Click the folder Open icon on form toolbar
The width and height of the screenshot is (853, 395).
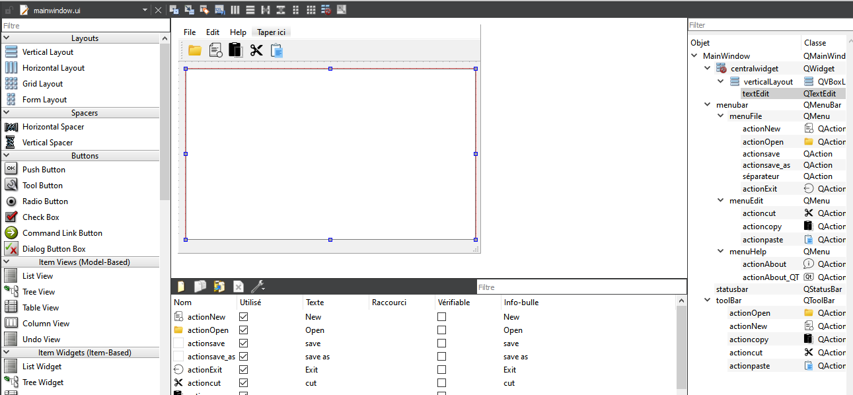point(195,50)
